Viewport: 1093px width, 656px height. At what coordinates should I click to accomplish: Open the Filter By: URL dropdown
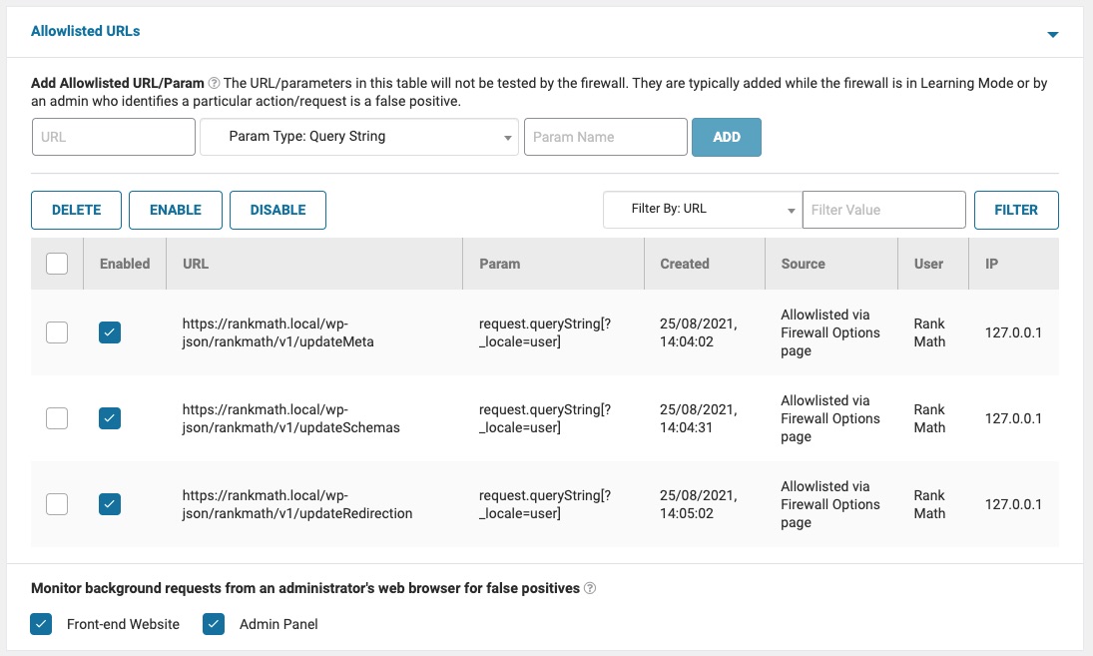pos(703,210)
